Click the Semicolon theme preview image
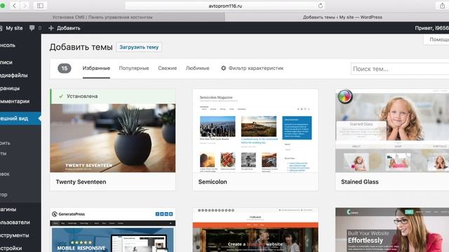 pos(255,131)
